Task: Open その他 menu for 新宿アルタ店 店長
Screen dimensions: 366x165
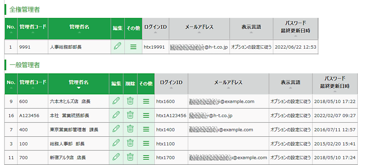Action: [146, 157]
